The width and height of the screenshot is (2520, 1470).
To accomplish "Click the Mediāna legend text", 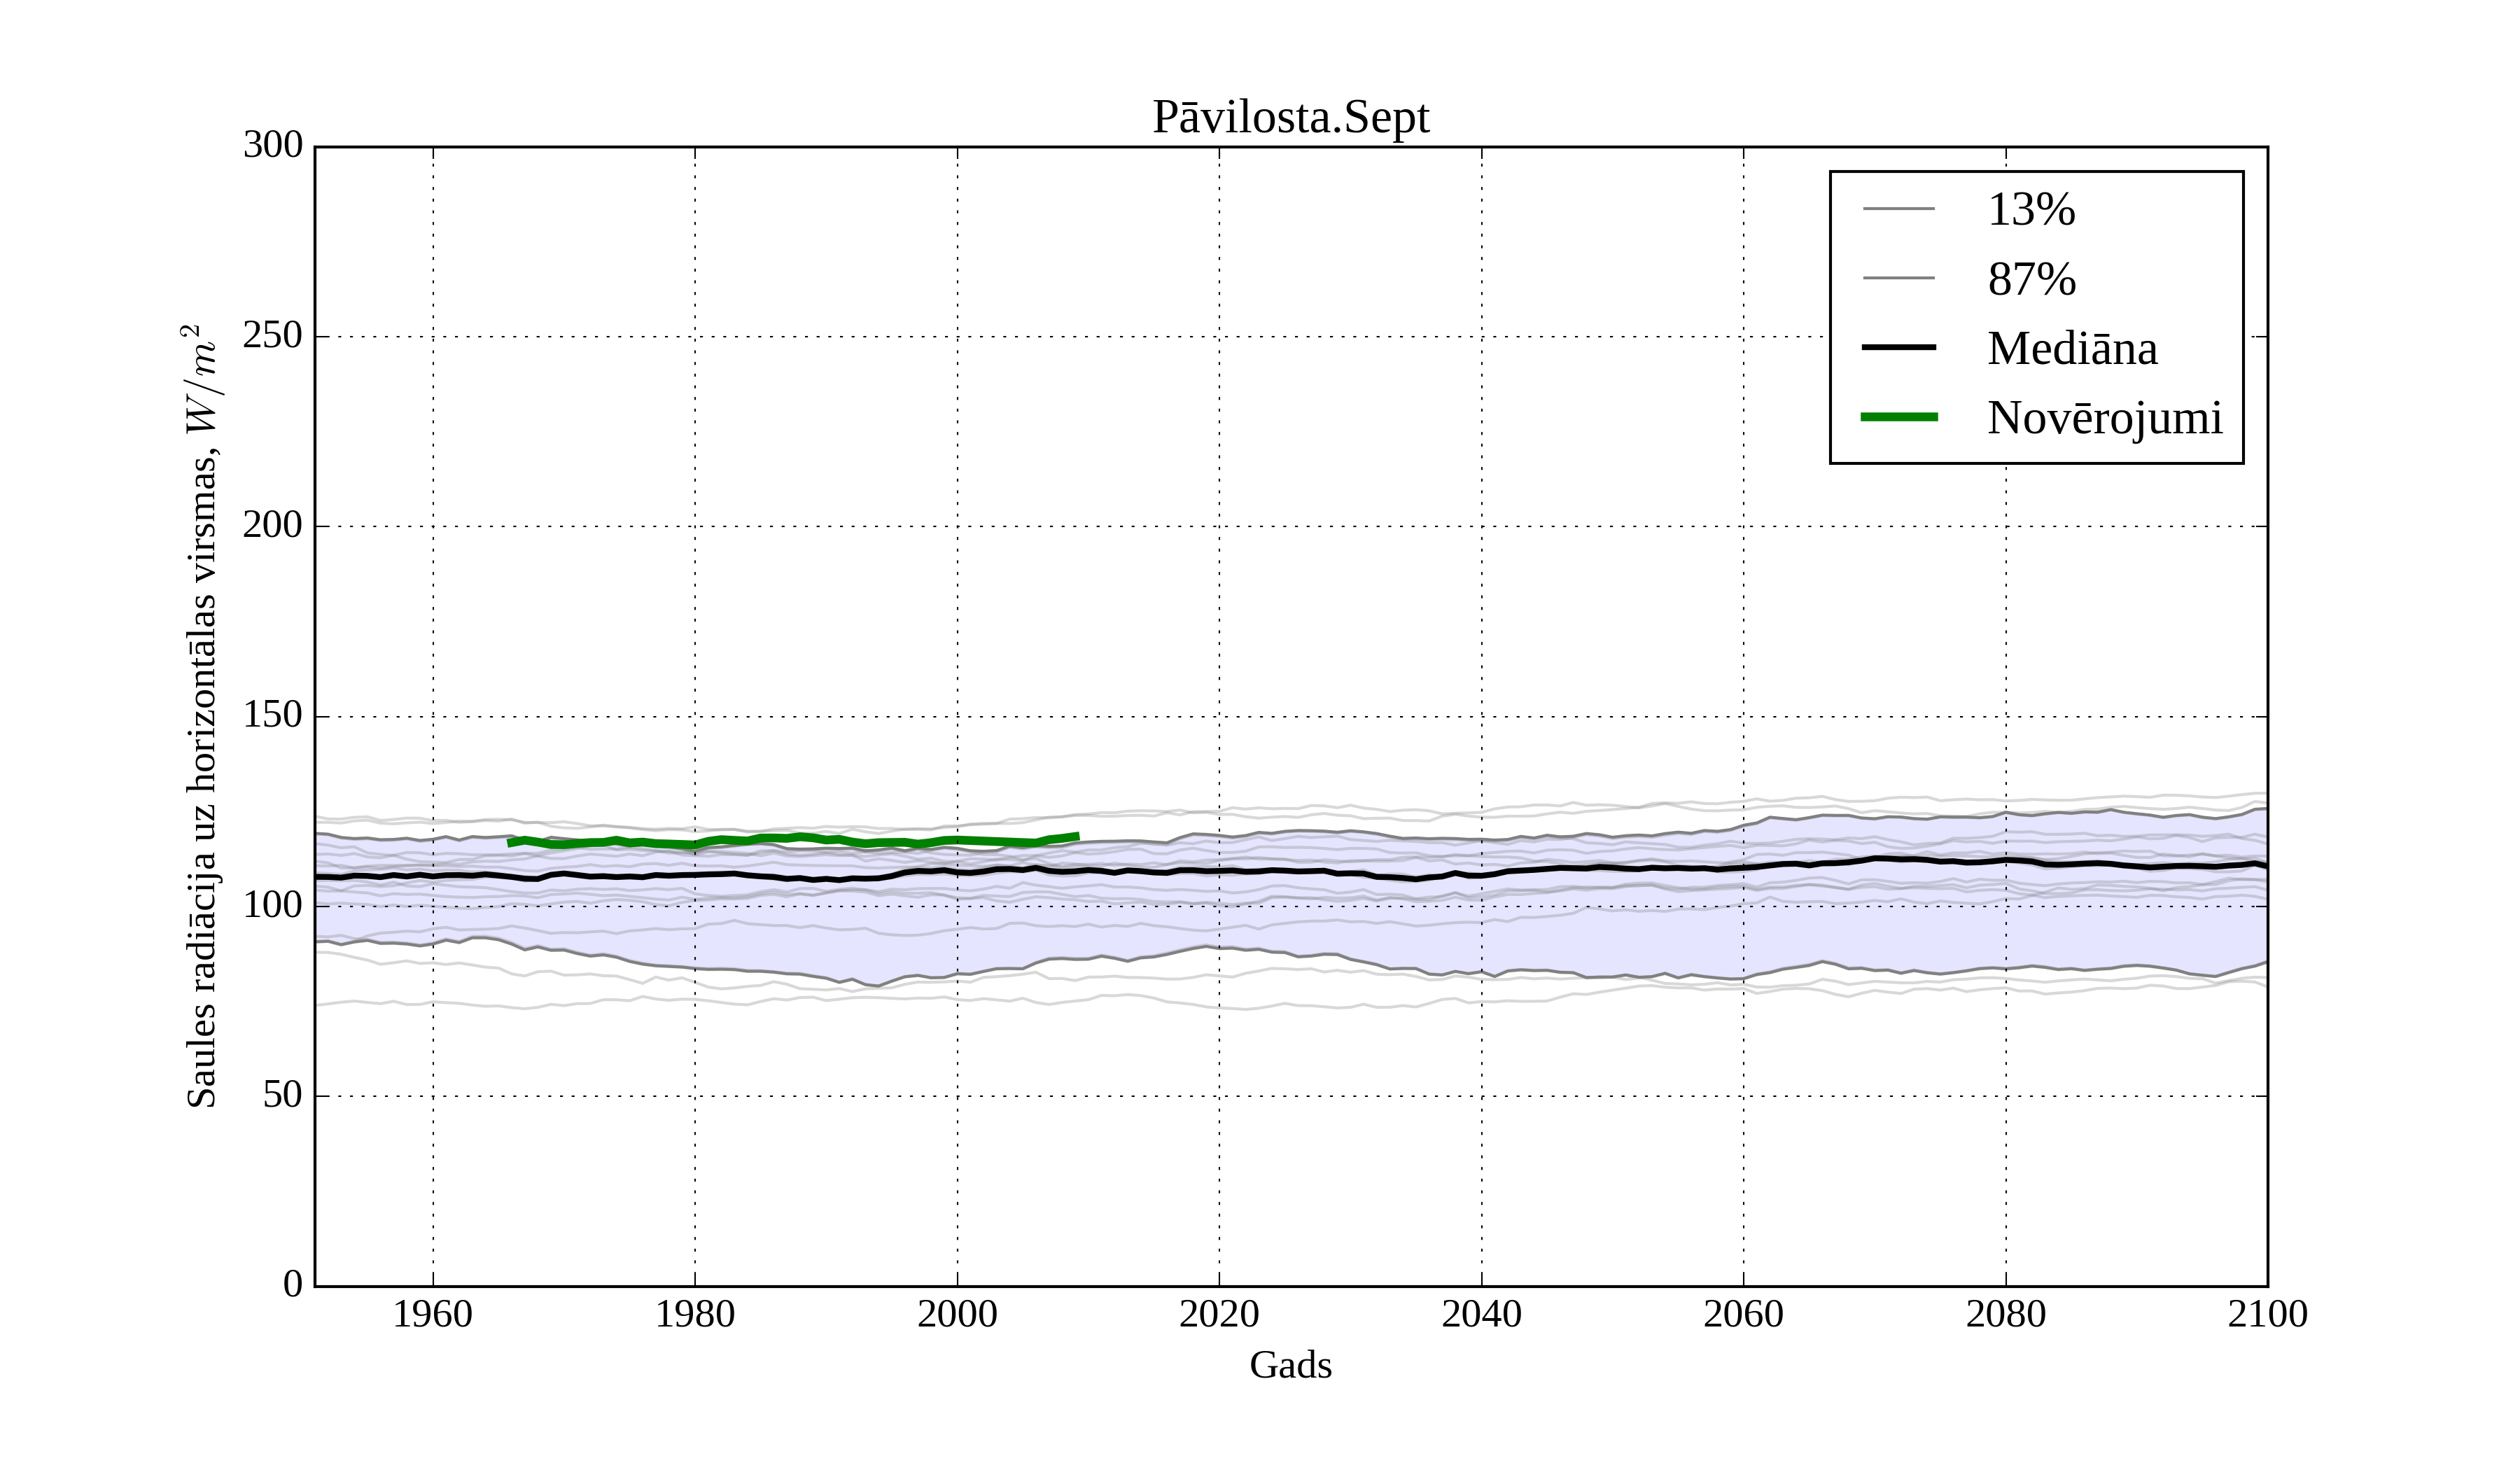I will point(2071,348).
